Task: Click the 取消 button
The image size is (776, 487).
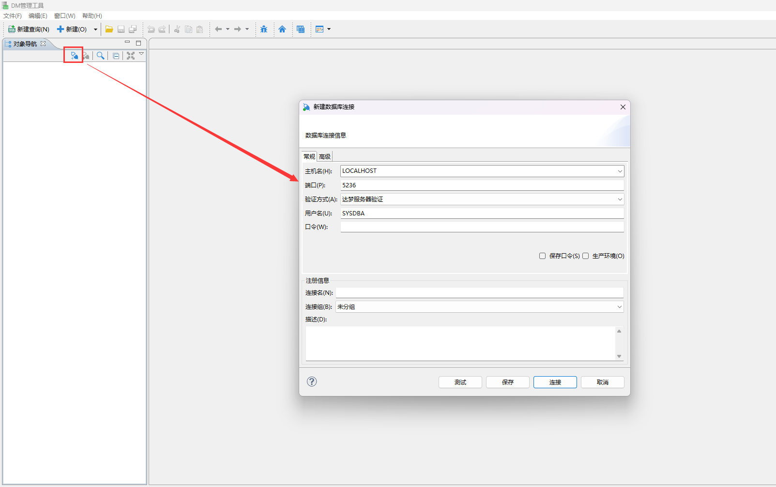Action: click(x=603, y=382)
